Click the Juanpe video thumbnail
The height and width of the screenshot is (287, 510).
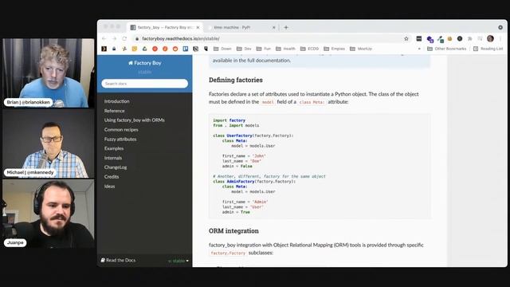(48, 214)
